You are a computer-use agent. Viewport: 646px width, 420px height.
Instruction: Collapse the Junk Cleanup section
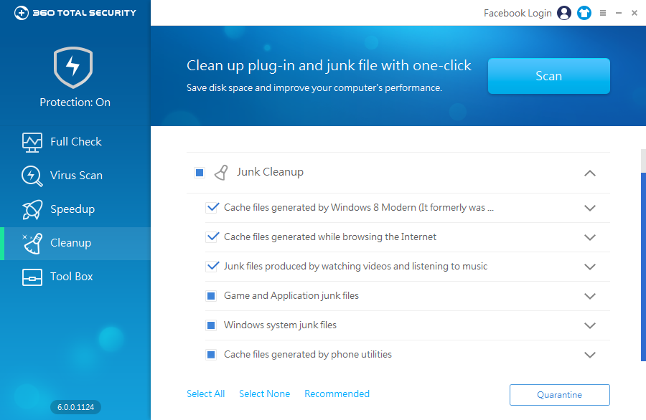[590, 173]
